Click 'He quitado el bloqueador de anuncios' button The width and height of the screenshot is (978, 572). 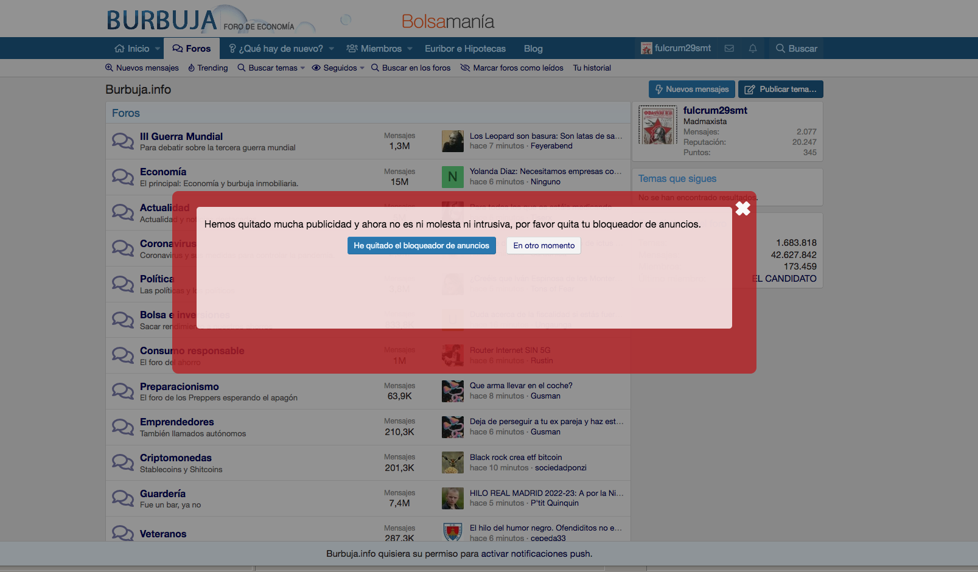pos(421,245)
